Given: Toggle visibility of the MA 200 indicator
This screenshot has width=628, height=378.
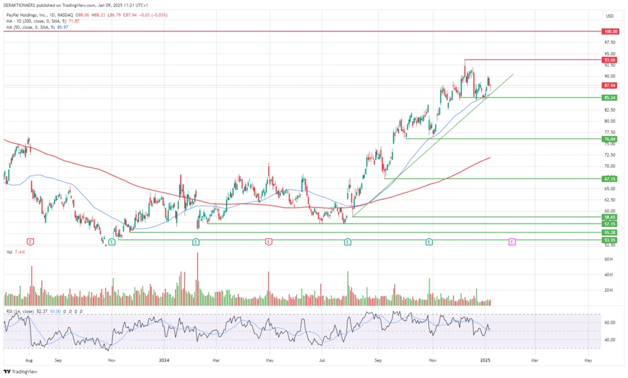Looking at the screenshot, I should [x=35, y=21].
